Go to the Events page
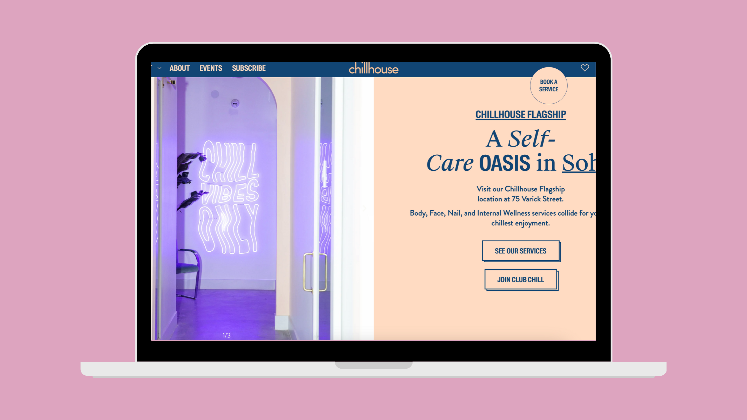Viewport: 747px width, 420px height. 210,68
